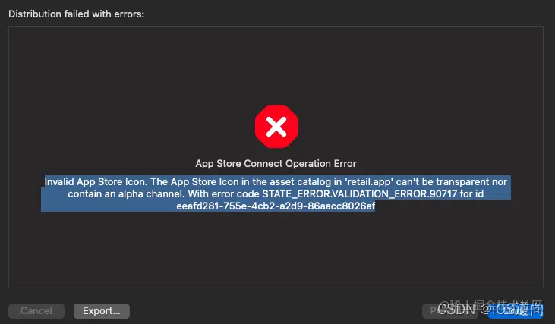
Task: Confirm with the blue Done button
Action: coord(516,311)
